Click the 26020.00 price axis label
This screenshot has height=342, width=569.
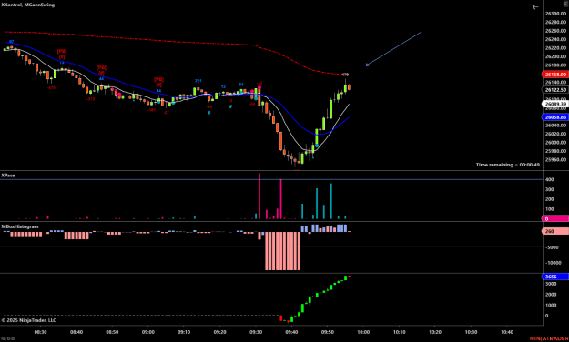[555, 134]
